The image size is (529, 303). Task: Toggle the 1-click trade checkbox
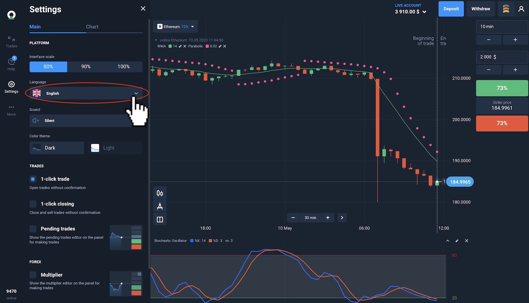click(33, 179)
